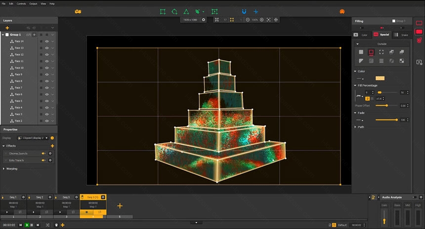Toggle eye icon for Face 9
Screen dimensions: 425x229
pos(47,75)
